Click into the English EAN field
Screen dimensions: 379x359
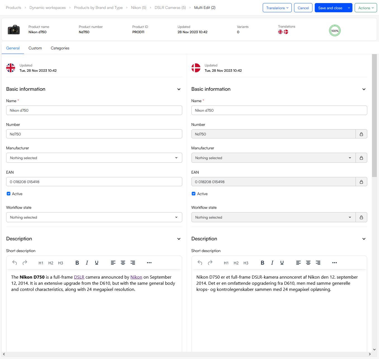click(x=94, y=182)
